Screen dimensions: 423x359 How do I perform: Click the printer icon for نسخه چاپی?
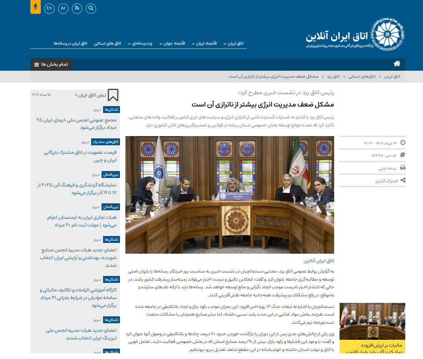[x=403, y=168]
